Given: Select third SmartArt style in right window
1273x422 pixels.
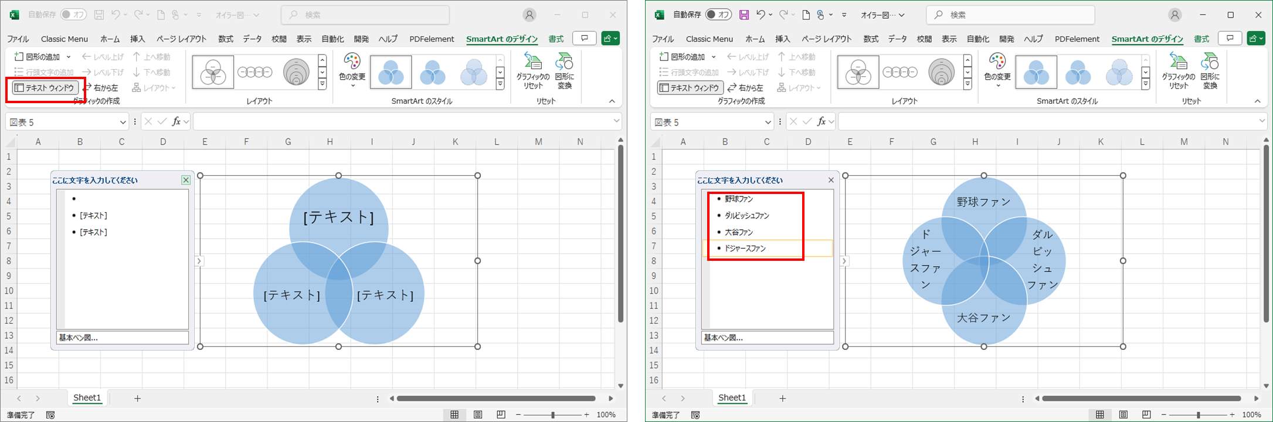Looking at the screenshot, I should (x=1119, y=72).
